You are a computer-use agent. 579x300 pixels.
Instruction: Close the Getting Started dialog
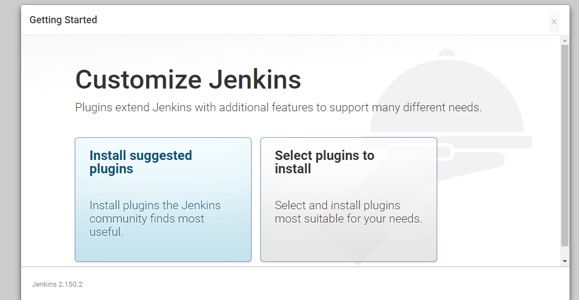(x=554, y=22)
